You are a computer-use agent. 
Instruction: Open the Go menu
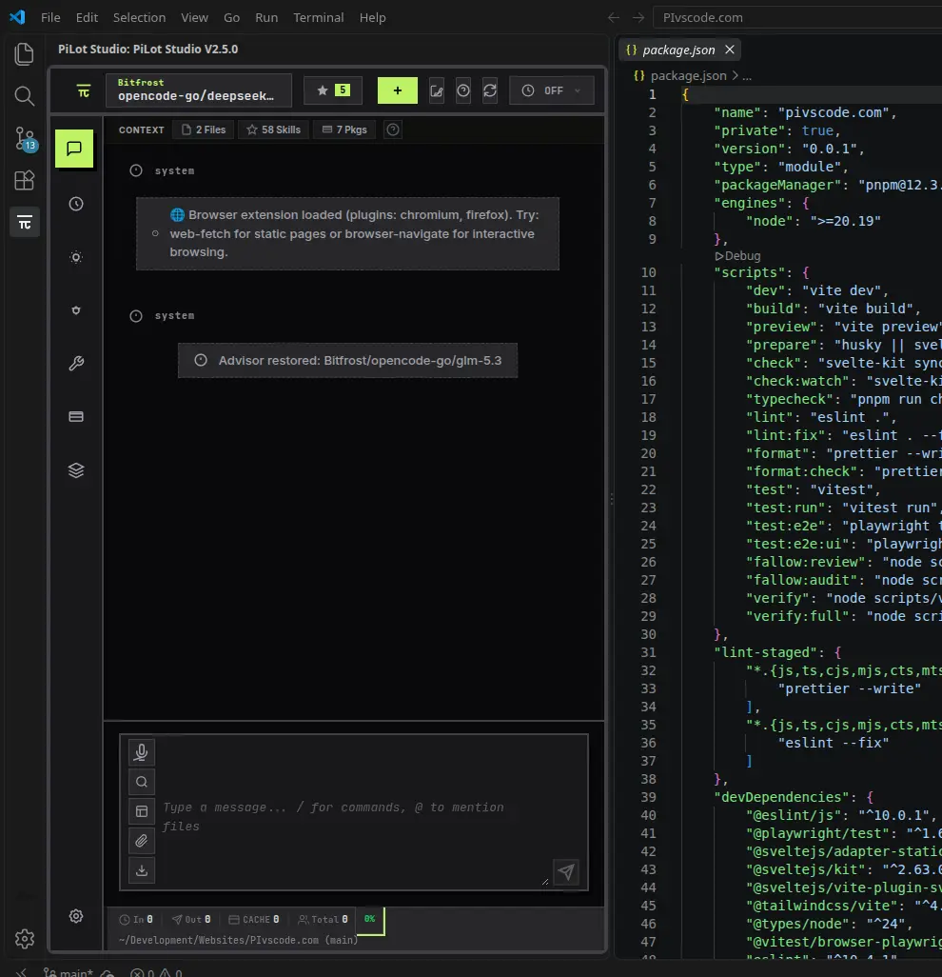231,17
